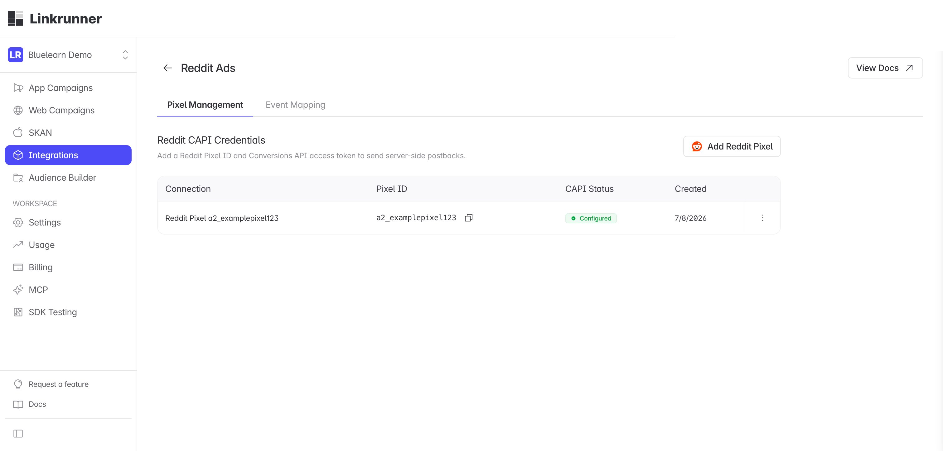943x451 pixels.
Task: Click the Docs book icon
Action: (x=18, y=405)
